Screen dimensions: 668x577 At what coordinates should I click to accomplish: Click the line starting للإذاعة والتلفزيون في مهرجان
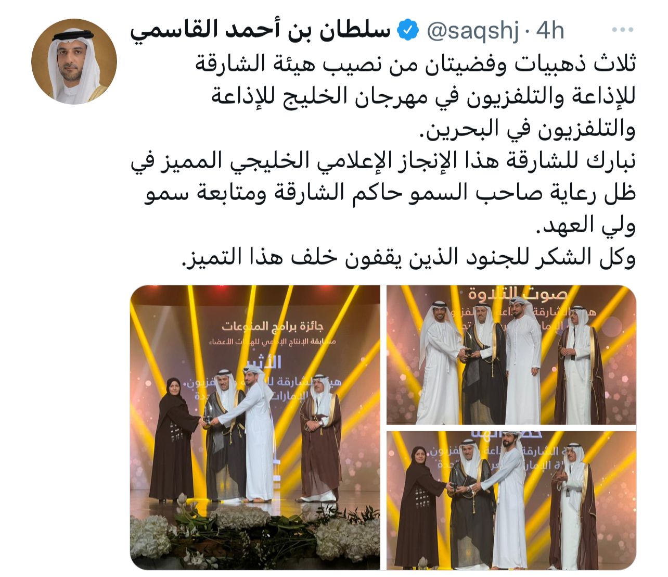(x=423, y=96)
